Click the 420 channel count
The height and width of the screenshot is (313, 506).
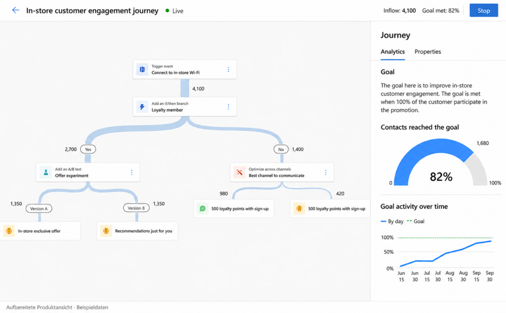click(x=340, y=194)
